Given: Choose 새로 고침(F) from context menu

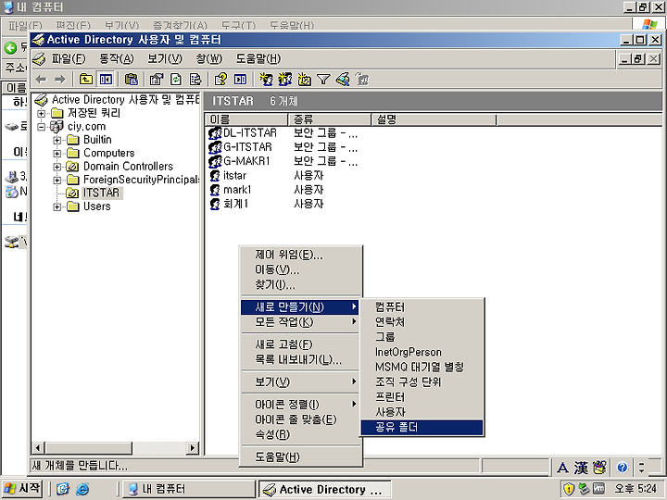Looking at the screenshot, I should pyautogui.click(x=301, y=344).
